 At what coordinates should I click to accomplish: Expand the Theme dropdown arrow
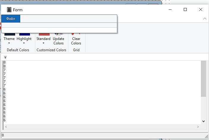(9, 43)
